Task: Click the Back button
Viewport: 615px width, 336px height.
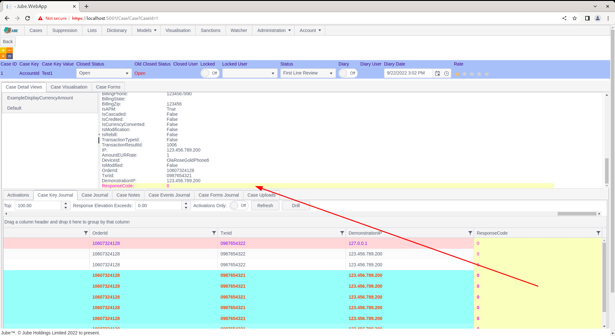Action: coord(8,42)
